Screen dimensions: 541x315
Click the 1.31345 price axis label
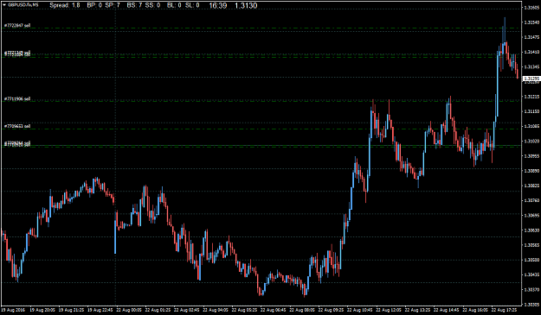pos(531,66)
